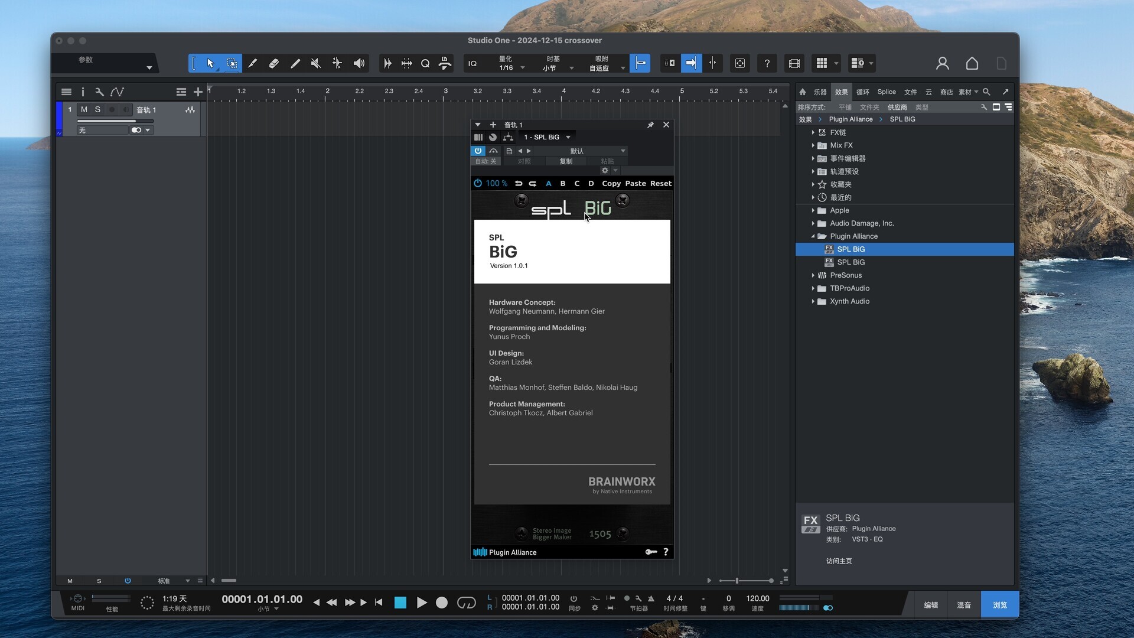Toggle loop playback in transport
Viewport: 1134px width, 638px height.
tap(467, 603)
